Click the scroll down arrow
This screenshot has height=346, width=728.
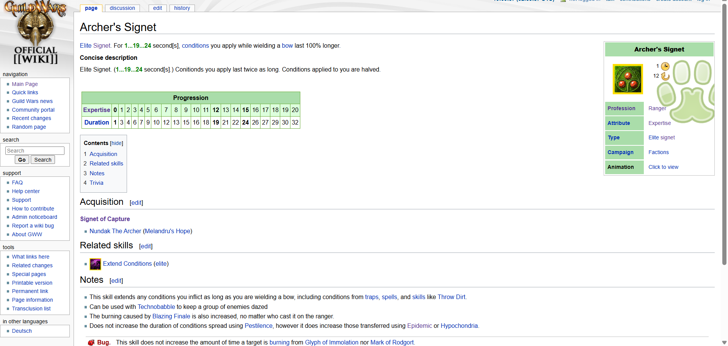[725, 343]
